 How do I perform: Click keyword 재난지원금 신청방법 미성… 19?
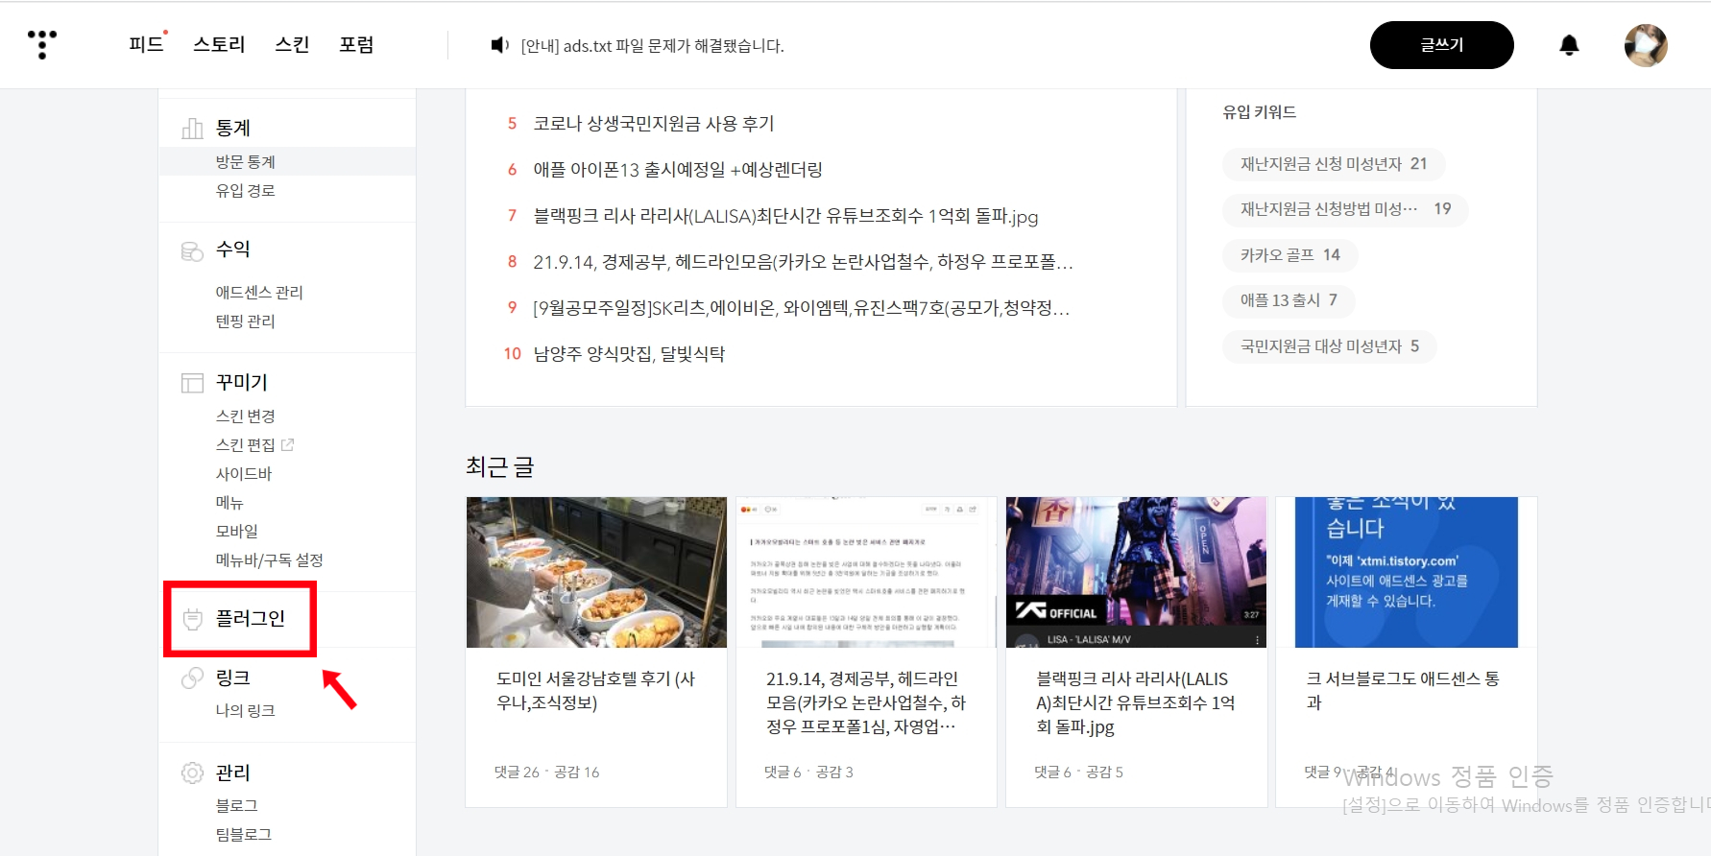tap(1345, 209)
